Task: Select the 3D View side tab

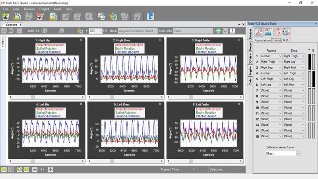Action: tap(250, 59)
